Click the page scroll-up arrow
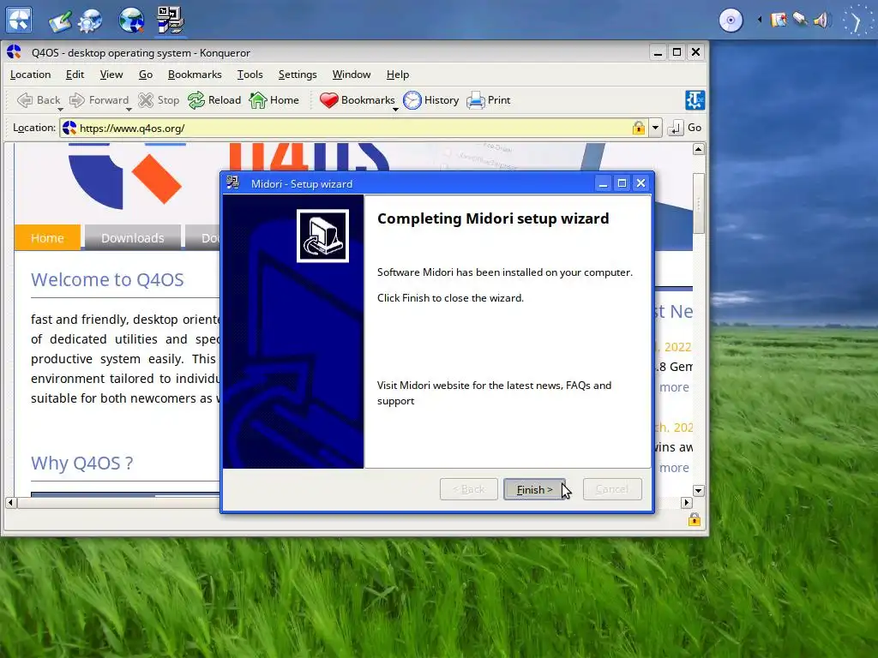 [x=698, y=149]
